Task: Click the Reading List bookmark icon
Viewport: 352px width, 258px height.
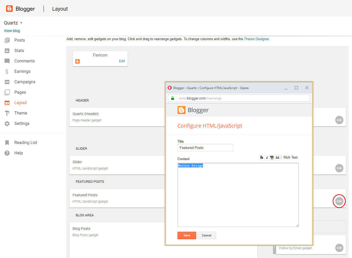Action: [7, 143]
